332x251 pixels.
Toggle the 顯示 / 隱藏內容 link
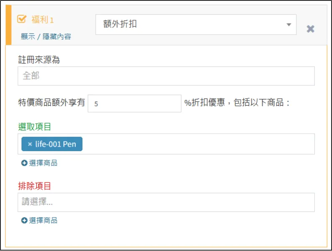coord(46,37)
